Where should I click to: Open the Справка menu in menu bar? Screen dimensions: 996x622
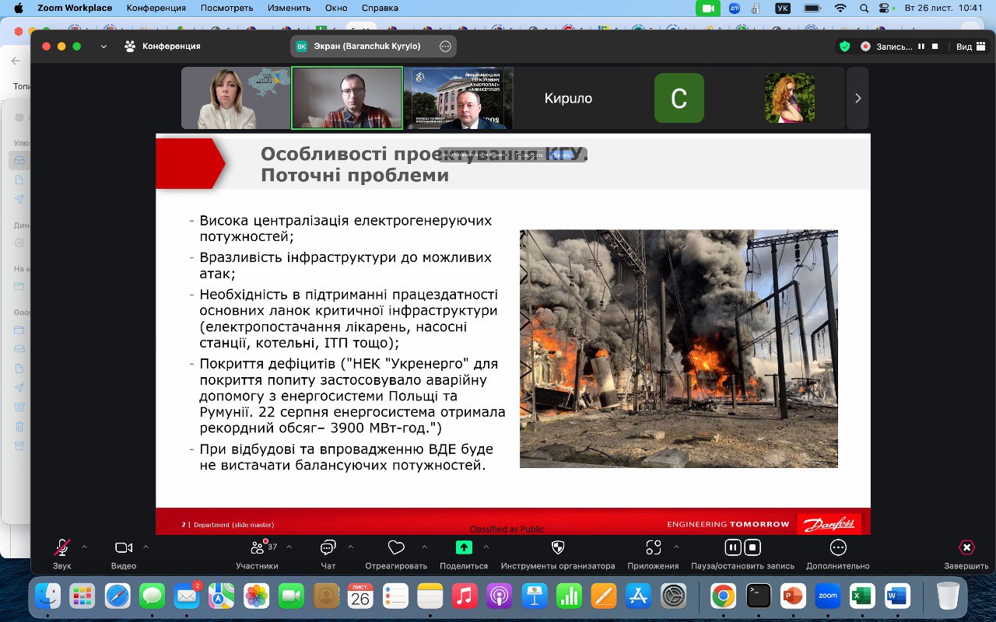click(x=381, y=8)
